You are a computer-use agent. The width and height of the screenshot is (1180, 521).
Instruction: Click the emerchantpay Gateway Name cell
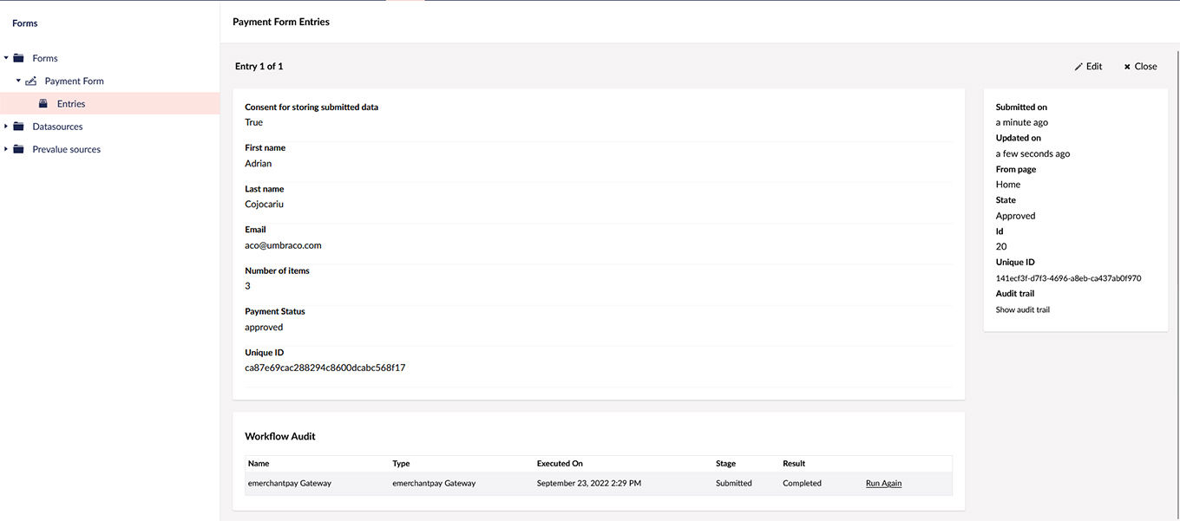[x=289, y=484]
